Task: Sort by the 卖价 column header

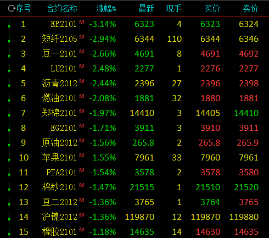Action: (250, 9)
